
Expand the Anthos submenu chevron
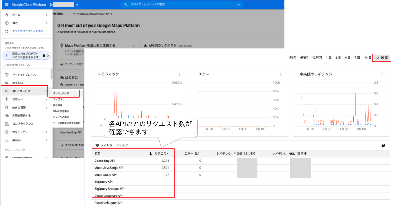[47, 140]
